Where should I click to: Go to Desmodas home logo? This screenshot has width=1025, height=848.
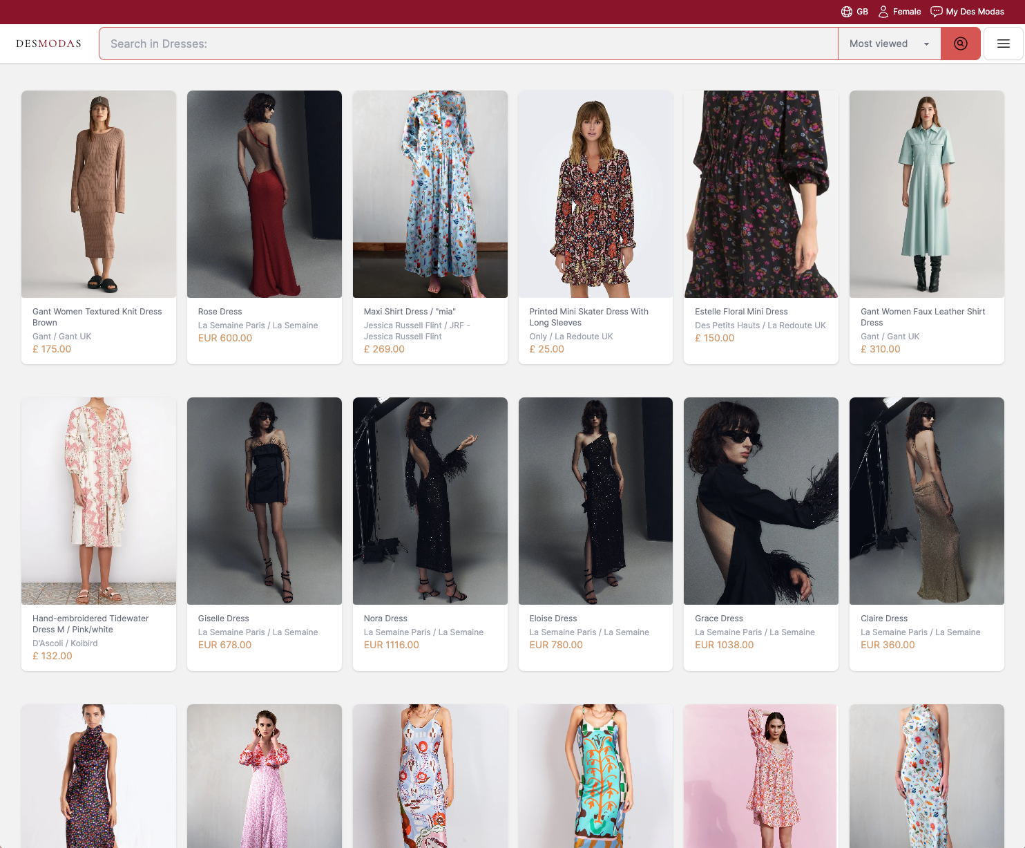[48, 44]
